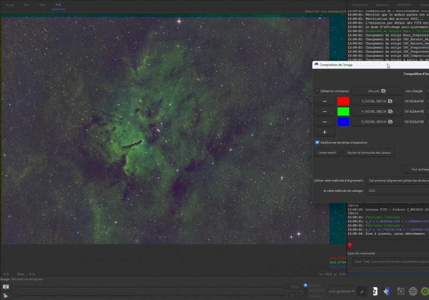The width and height of the screenshot is (429, 300).
Task: Open file chooser for luminance (Aucun)
Action: click(377, 91)
